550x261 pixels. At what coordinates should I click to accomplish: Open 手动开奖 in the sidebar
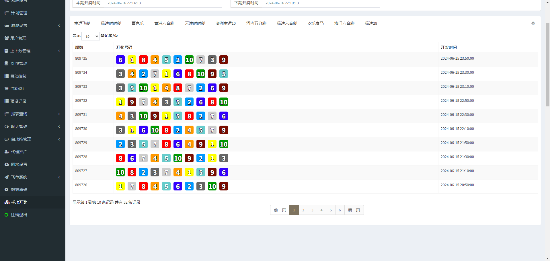point(19,202)
